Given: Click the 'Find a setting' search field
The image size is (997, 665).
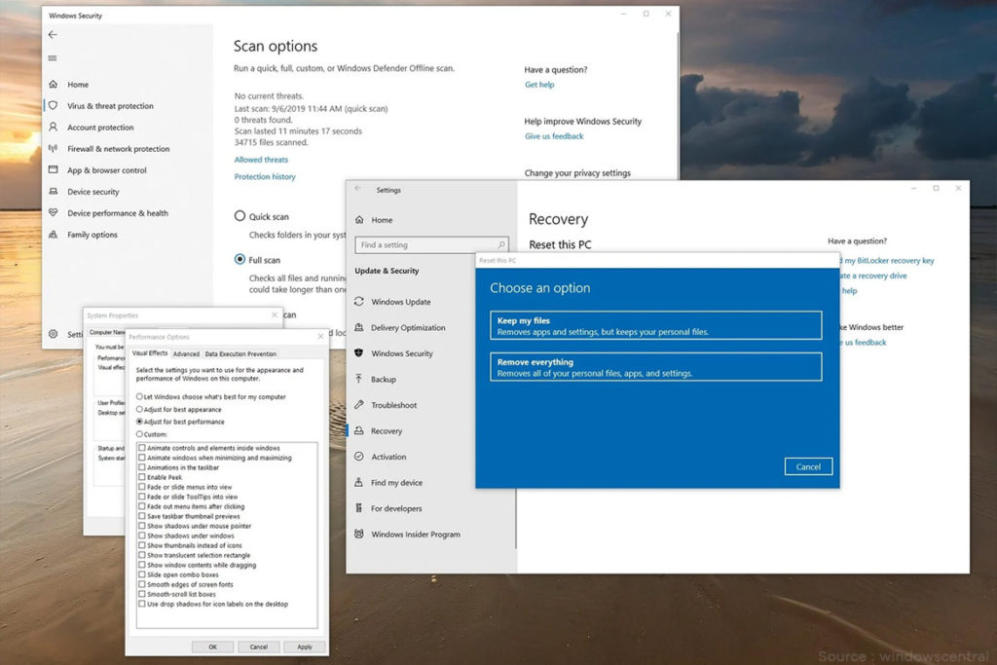Looking at the screenshot, I should 431,244.
